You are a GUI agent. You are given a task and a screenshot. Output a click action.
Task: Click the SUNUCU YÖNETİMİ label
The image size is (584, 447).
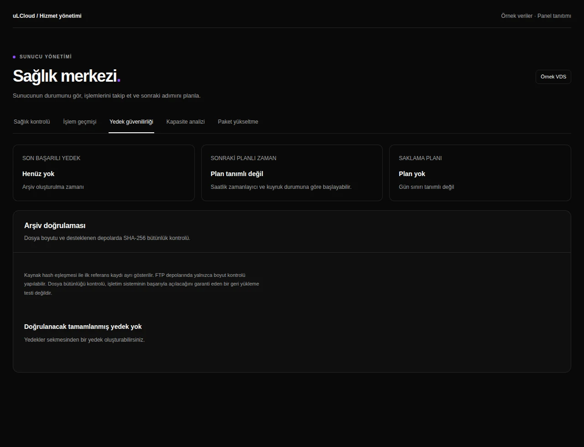click(46, 57)
